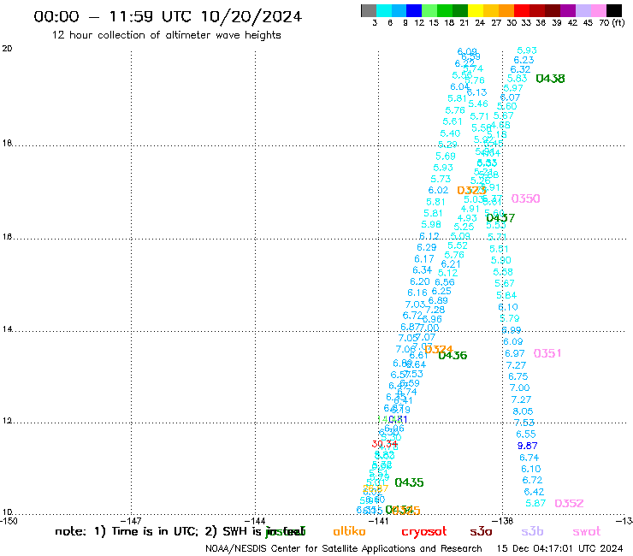Viewport: 633px width, 556px height.
Task: Click the 5.84 wave height reading
Action: coord(506,296)
